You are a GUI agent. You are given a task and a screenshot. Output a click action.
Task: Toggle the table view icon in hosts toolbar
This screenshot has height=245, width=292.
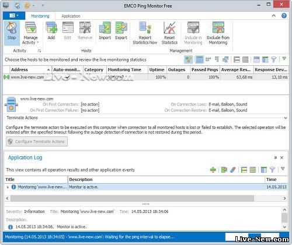(x=199, y=60)
